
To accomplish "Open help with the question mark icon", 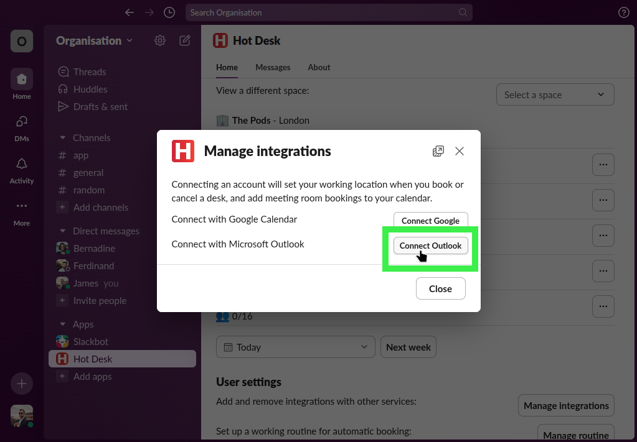I will coord(623,12).
